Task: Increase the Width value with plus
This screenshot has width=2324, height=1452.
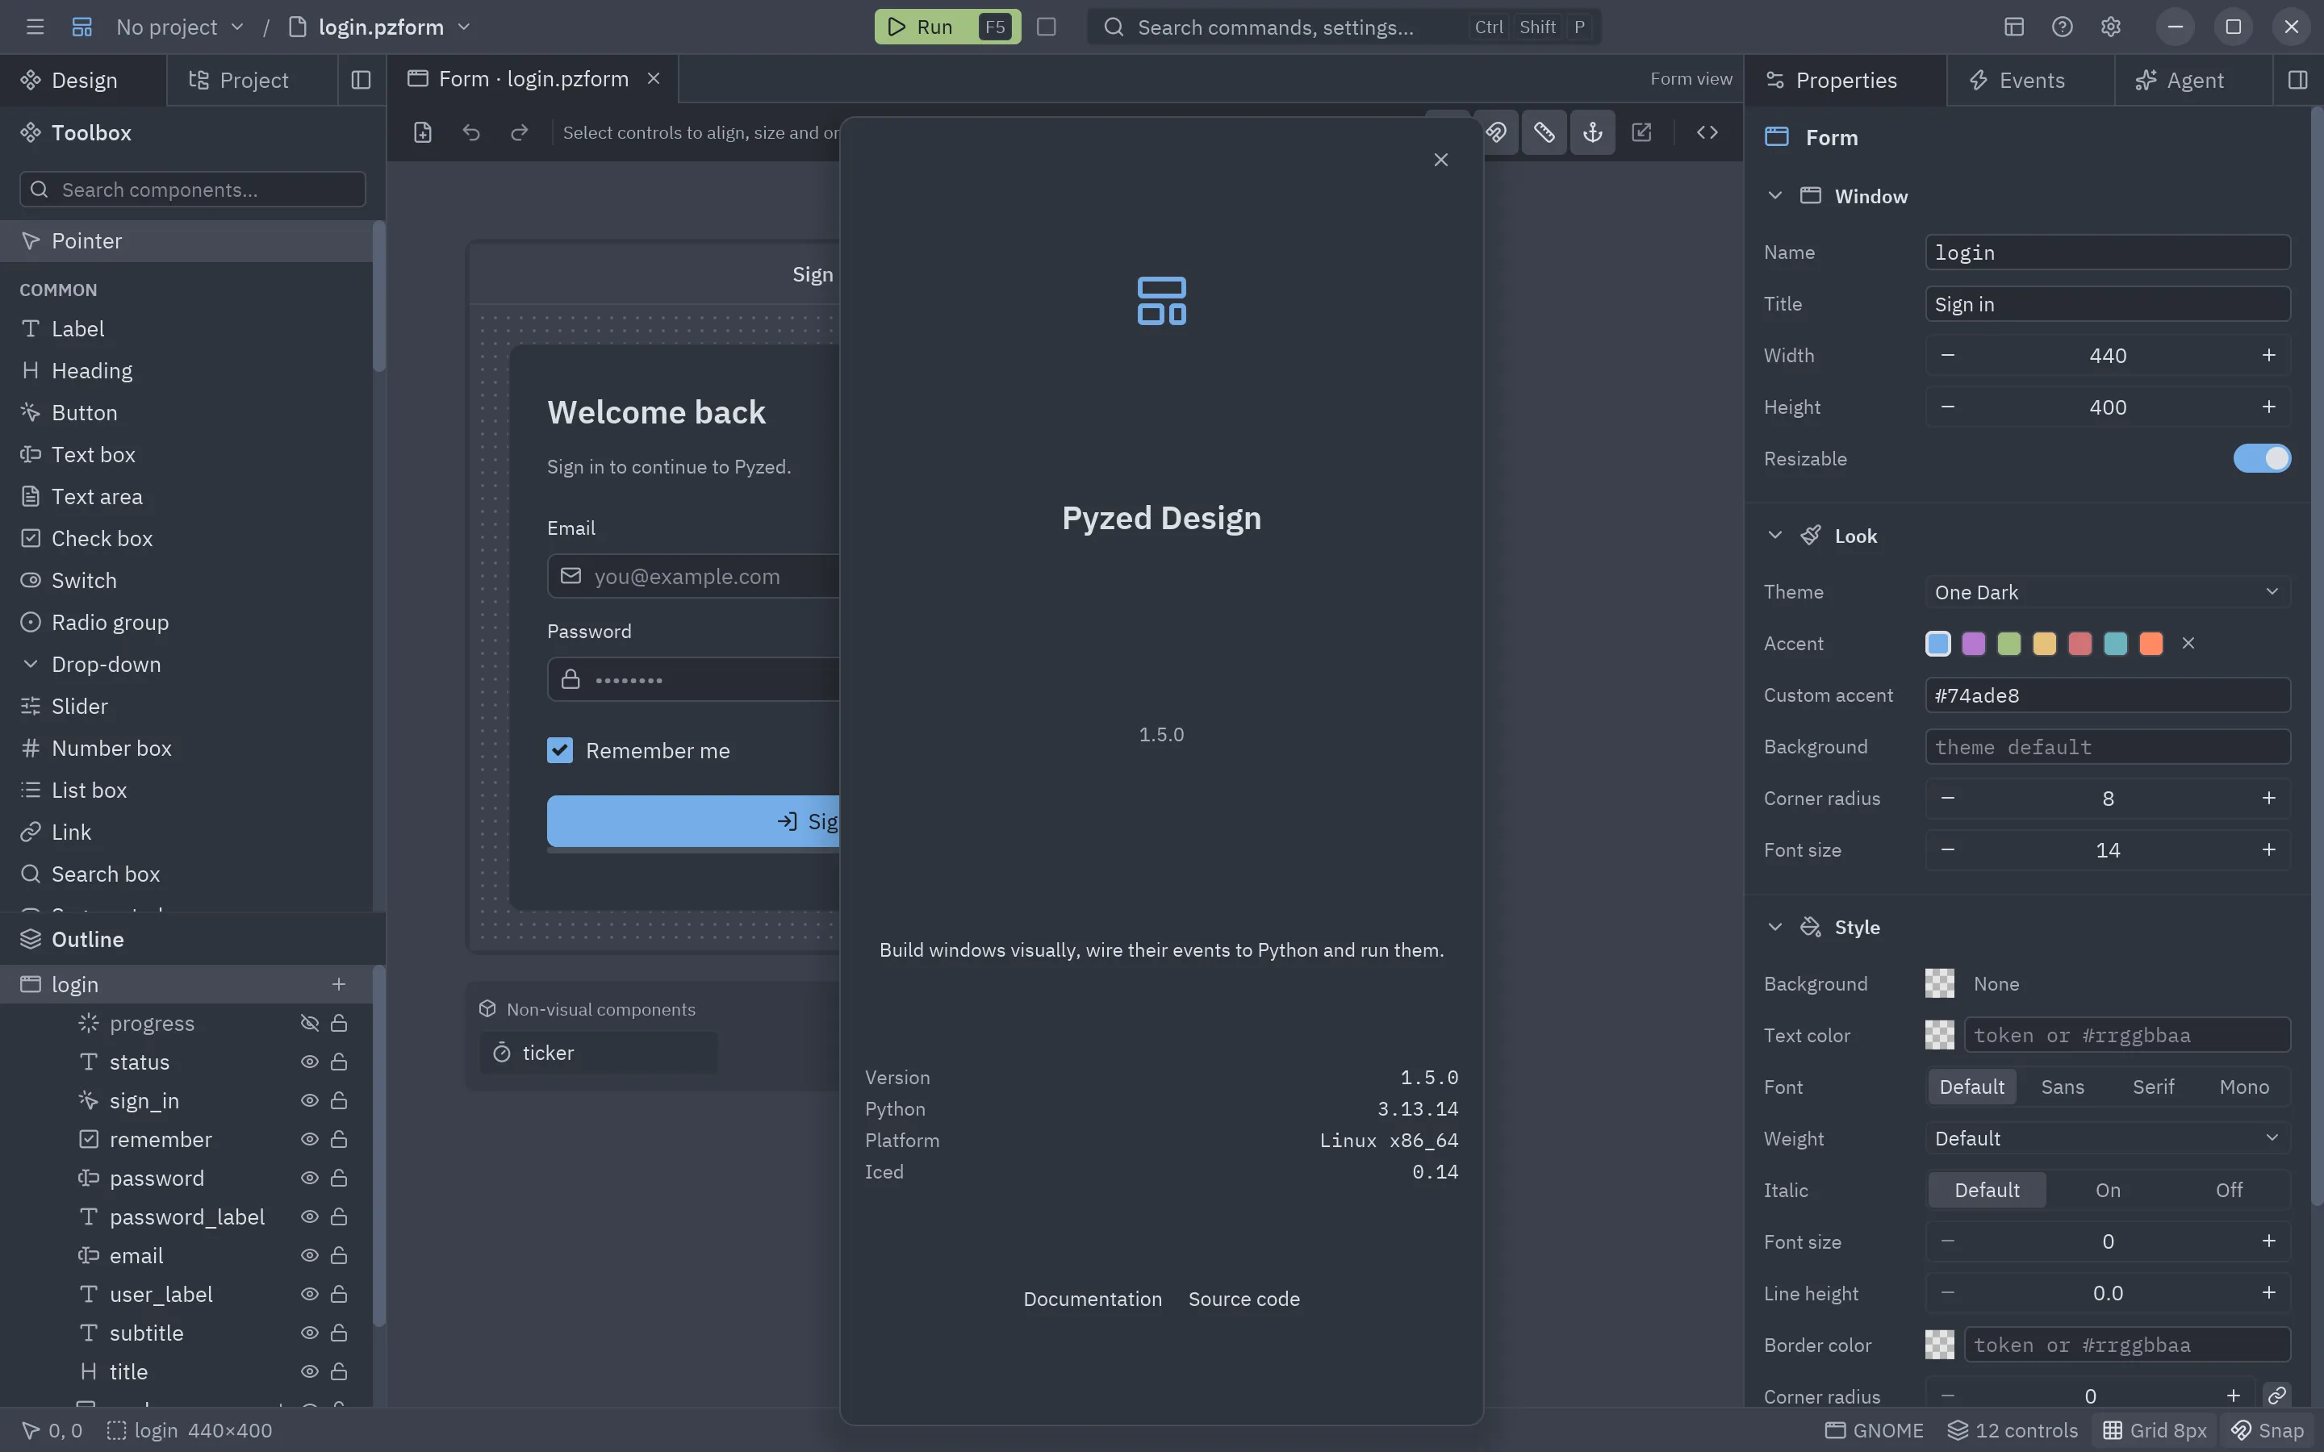Action: (x=2268, y=355)
